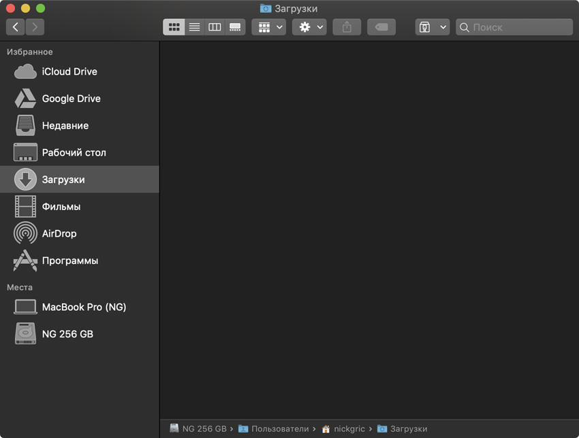
Task: Click the iCloud Drive cloud icon
Action: (25, 71)
